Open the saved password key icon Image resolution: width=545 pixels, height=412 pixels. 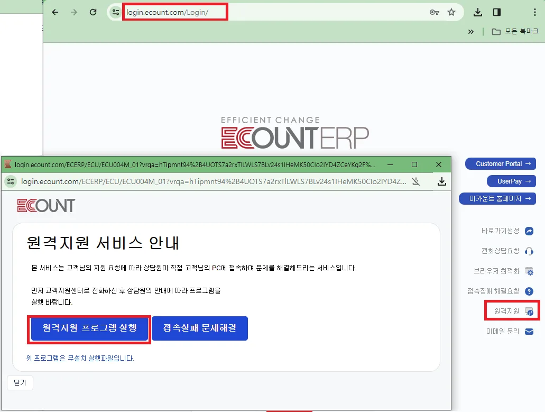(x=434, y=12)
